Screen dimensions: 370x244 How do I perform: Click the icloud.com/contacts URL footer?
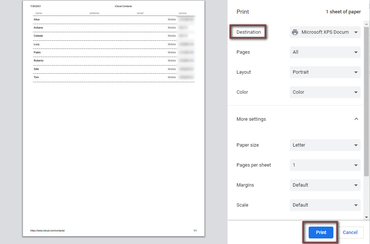click(x=47, y=231)
